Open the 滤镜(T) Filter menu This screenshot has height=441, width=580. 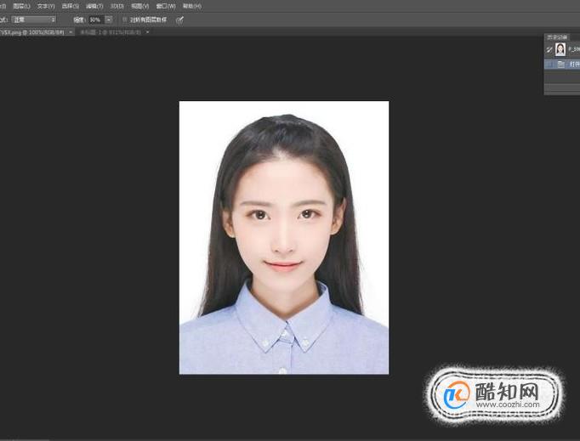coord(94,6)
